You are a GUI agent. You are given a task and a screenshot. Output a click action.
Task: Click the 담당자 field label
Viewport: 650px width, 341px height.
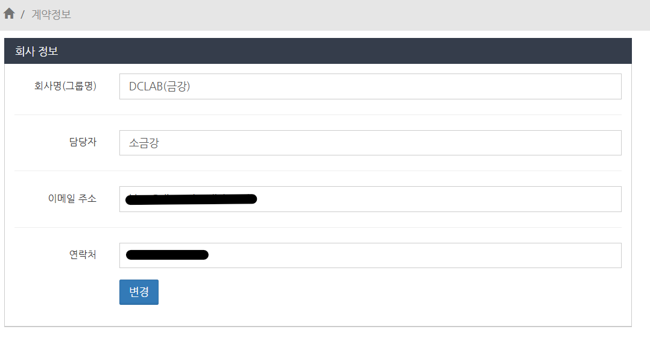[x=83, y=142]
